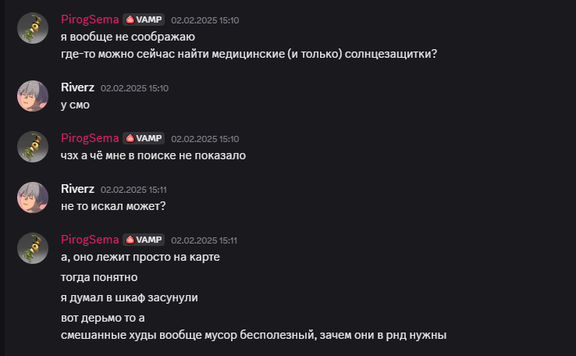Open PirogSema's avatar beside "чзх а чё мне" message
The width and height of the screenshot is (576, 356).
(33, 147)
